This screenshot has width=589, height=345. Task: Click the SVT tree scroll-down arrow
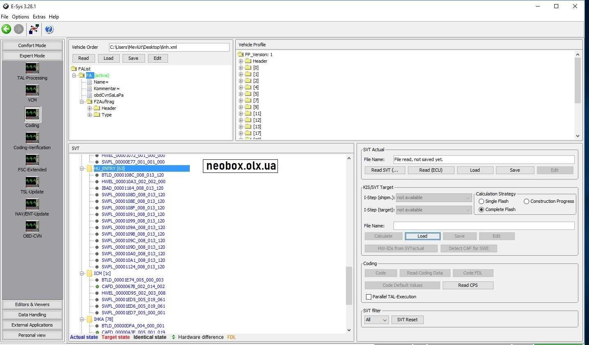pos(349,330)
